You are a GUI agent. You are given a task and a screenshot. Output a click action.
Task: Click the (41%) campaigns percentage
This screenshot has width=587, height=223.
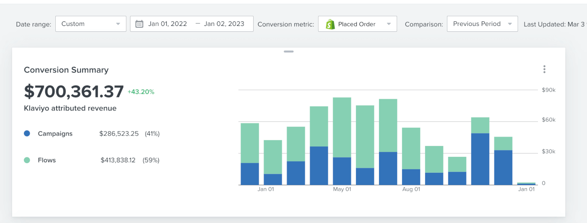click(152, 133)
